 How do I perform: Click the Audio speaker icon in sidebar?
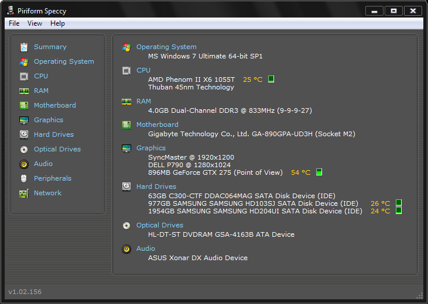pyautogui.click(x=24, y=164)
